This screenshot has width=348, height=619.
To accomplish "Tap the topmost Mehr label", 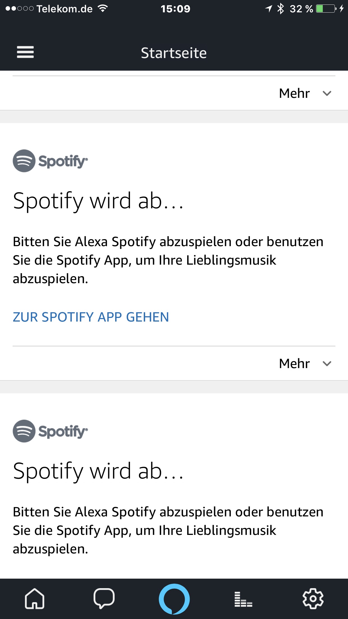I will [x=294, y=93].
